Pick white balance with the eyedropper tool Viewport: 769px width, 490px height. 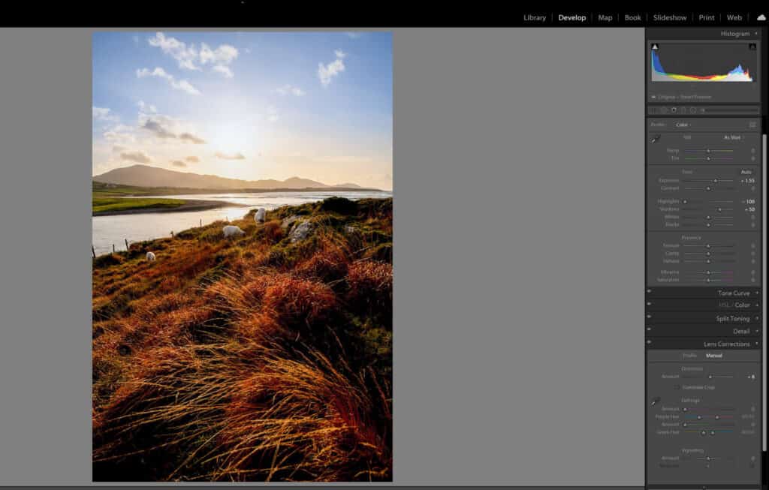click(x=654, y=139)
